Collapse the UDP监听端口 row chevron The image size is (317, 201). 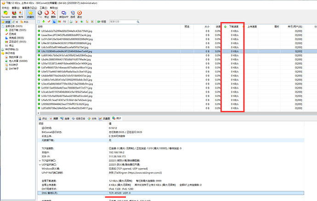pos(40,165)
